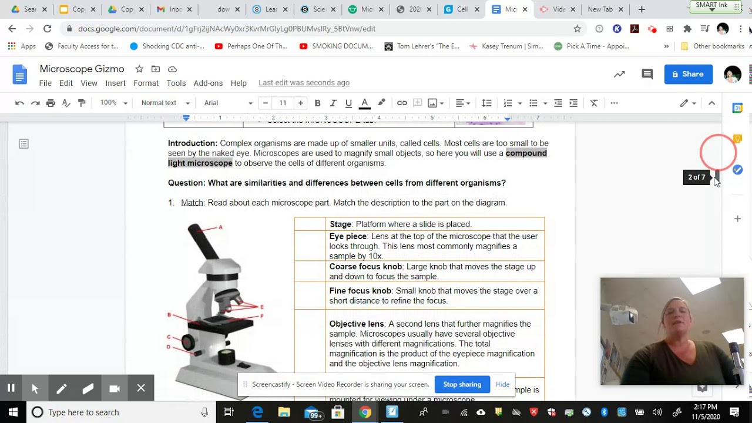The image size is (752, 423).
Task: Toggle bold formatting
Action: coord(317,103)
